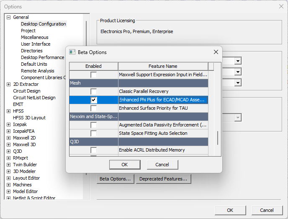Click Cancel in Beta Options dialog
Image resolution: width=288 pixels, height=219 pixels.
162,165
